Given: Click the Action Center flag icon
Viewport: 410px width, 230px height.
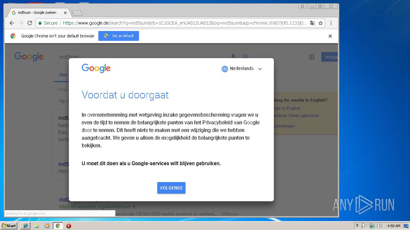Looking at the screenshot, I should pyautogui.click(x=364, y=226).
